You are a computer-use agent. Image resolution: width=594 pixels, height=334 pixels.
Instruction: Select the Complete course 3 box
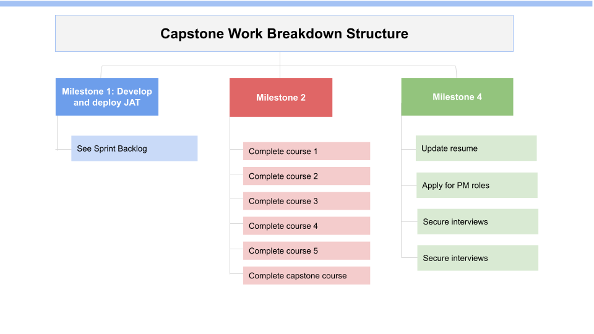click(306, 201)
